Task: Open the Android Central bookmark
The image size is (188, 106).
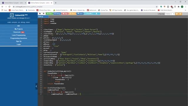Action: (x=61, y=10)
